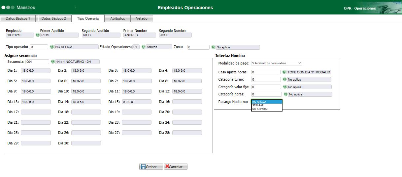This screenshot has height=177, width=402.
Task: Click the Empleado number field 10031210
Action: click(x=20, y=35)
